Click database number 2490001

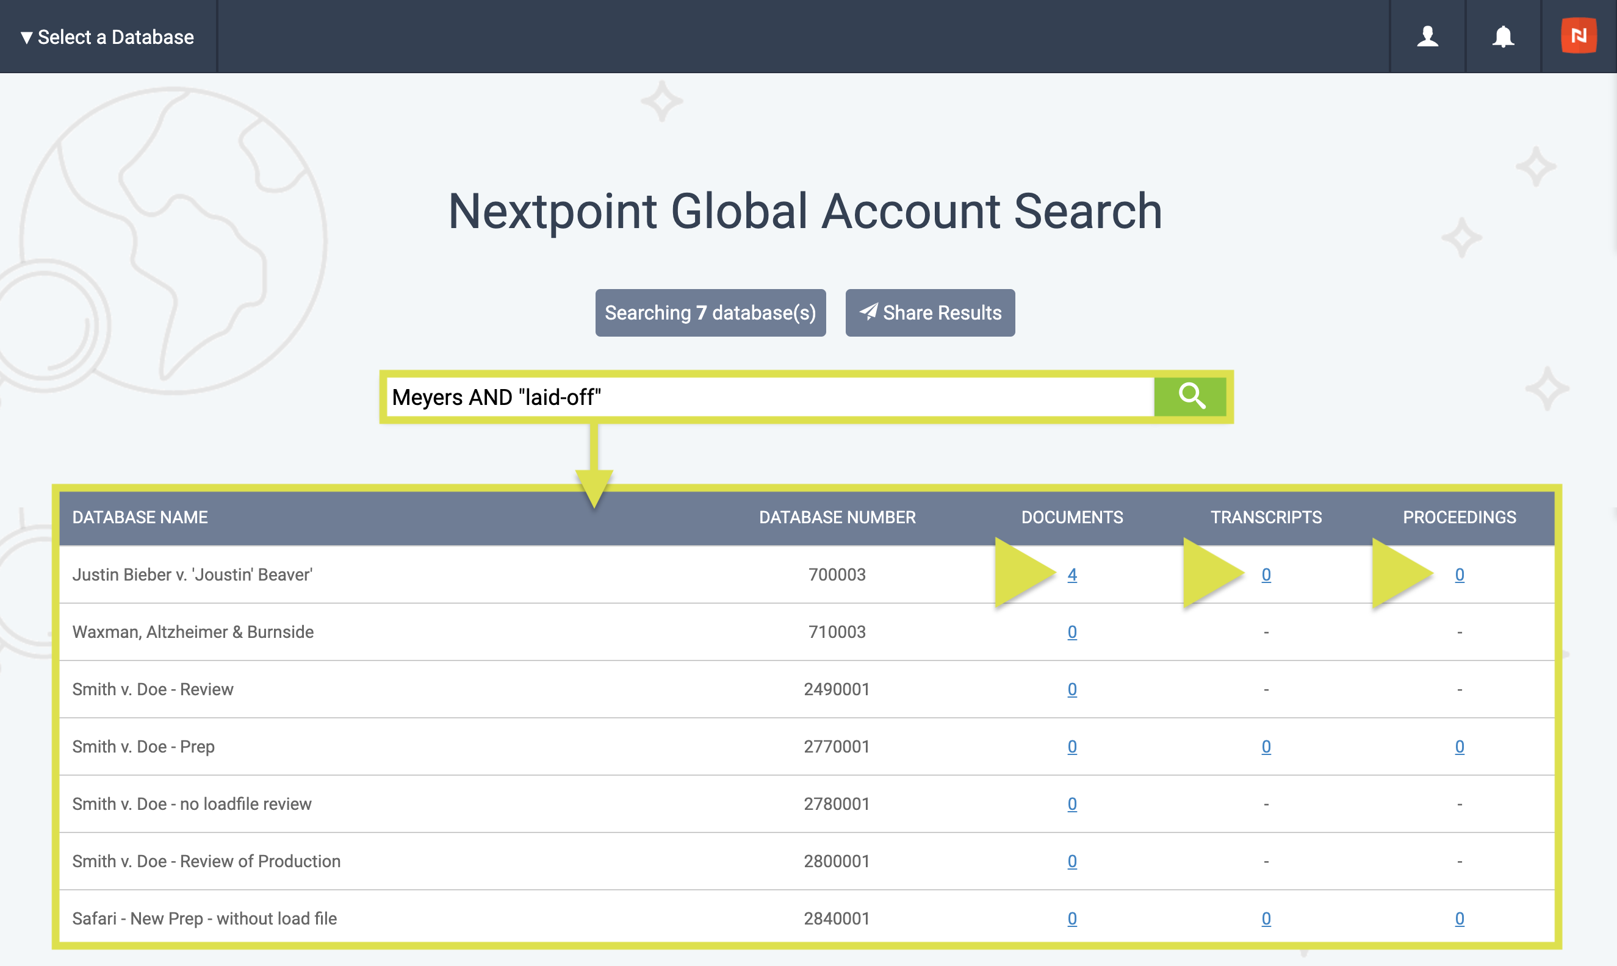pos(837,689)
